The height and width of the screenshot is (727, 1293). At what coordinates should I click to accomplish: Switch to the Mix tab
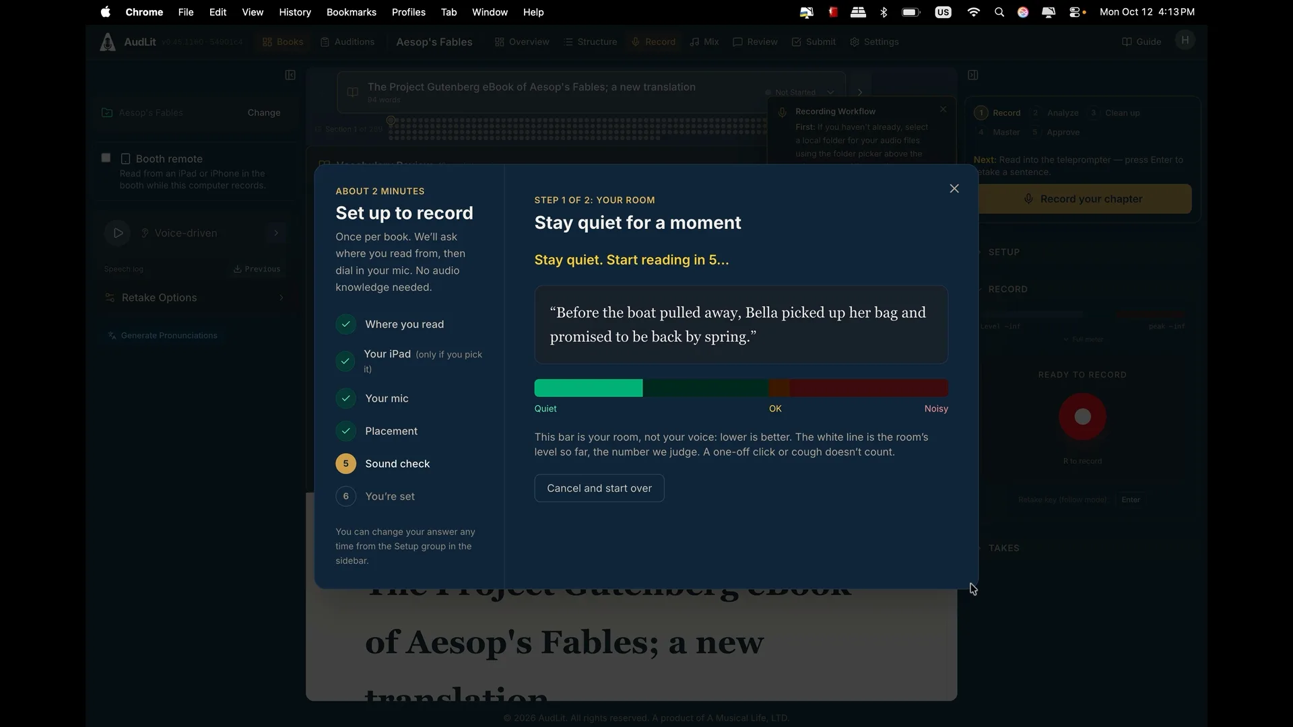[x=704, y=42]
